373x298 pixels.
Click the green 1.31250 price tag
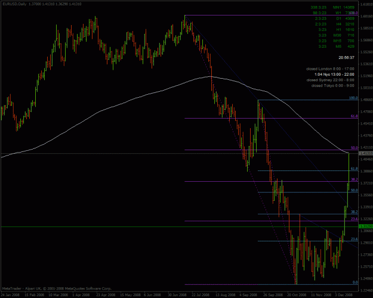(x=366, y=226)
